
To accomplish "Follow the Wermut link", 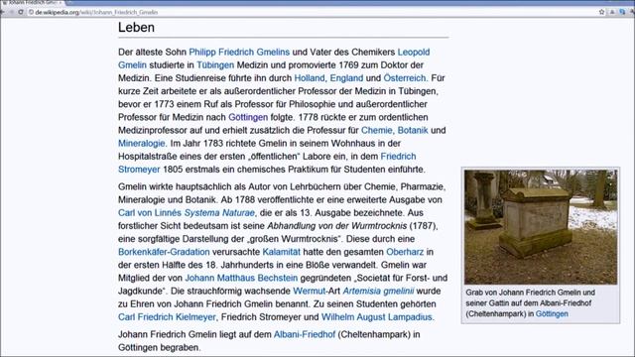I will [x=309, y=291].
